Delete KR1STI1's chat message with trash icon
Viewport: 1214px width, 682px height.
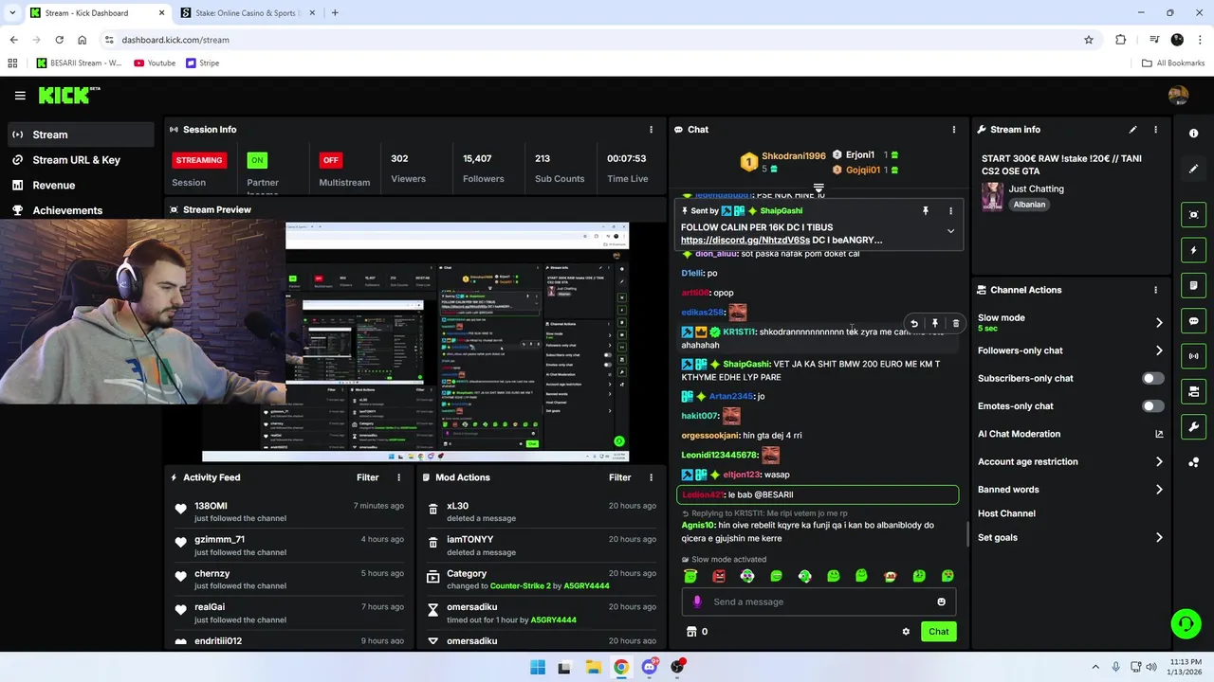coord(956,324)
